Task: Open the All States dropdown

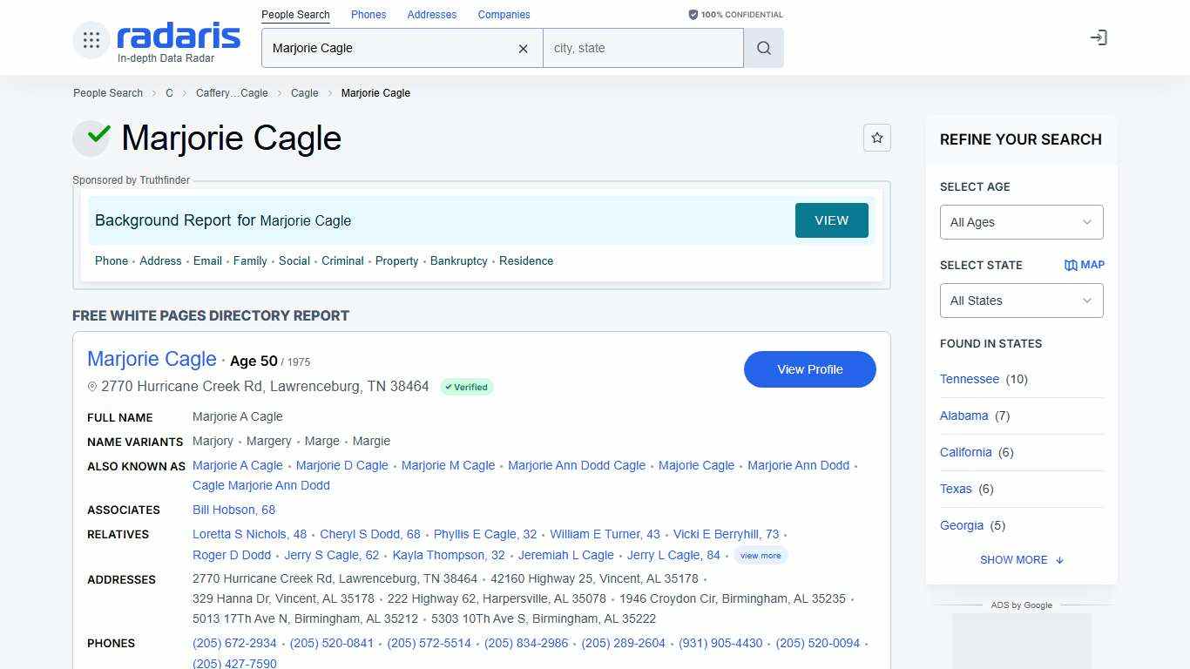Action: (1021, 301)
